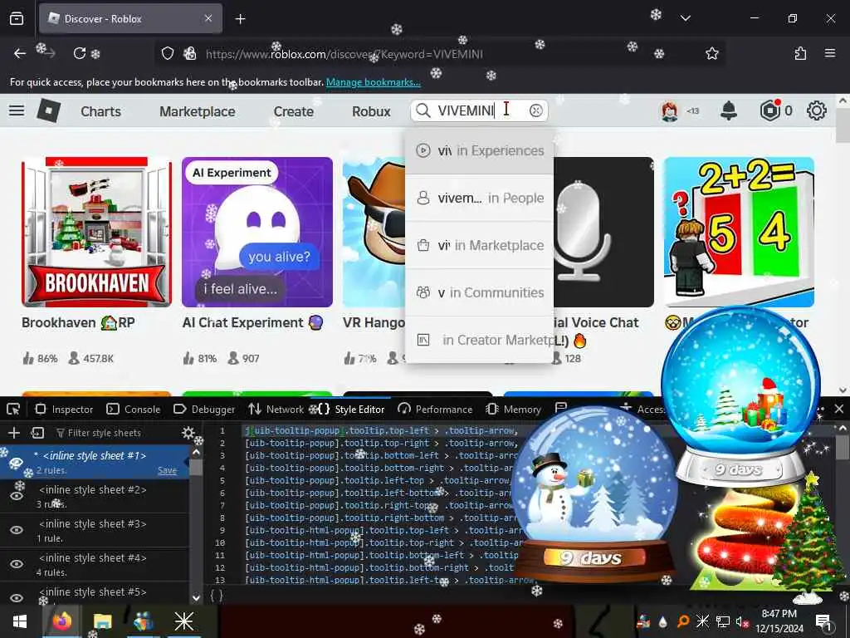Save inline style sheet #1
This screenshot has height=638, width=850.
point(167,470)
